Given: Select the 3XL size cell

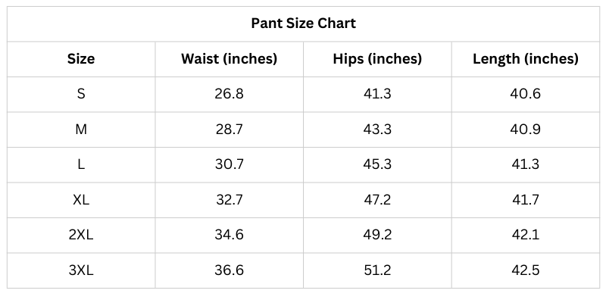Looking at the screenshot, I should pos(81,270).
